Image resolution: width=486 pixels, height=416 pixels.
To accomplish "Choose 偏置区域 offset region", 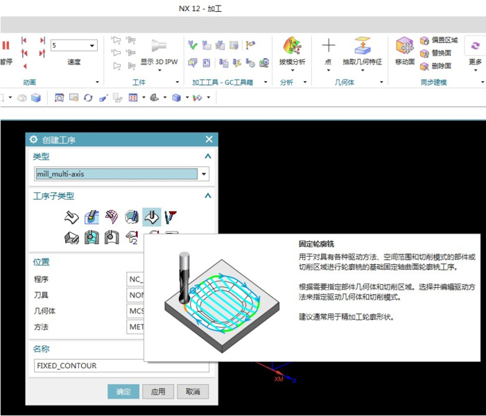I will (439, 40).
